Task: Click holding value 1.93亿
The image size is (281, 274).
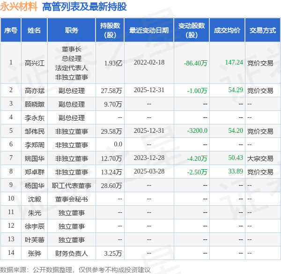Action: [113, 63]
